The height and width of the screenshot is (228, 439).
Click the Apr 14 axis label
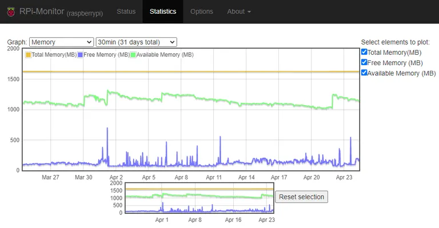click(246, 177)
